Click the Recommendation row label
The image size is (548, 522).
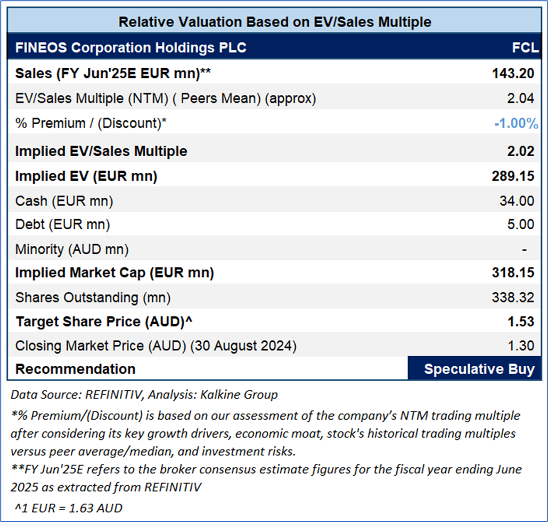(x=75, y=369)
